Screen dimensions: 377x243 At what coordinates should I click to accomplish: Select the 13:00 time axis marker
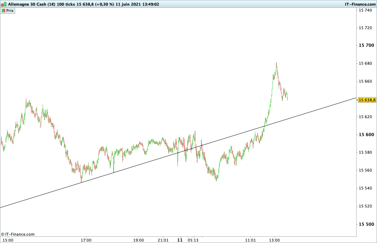274,240
